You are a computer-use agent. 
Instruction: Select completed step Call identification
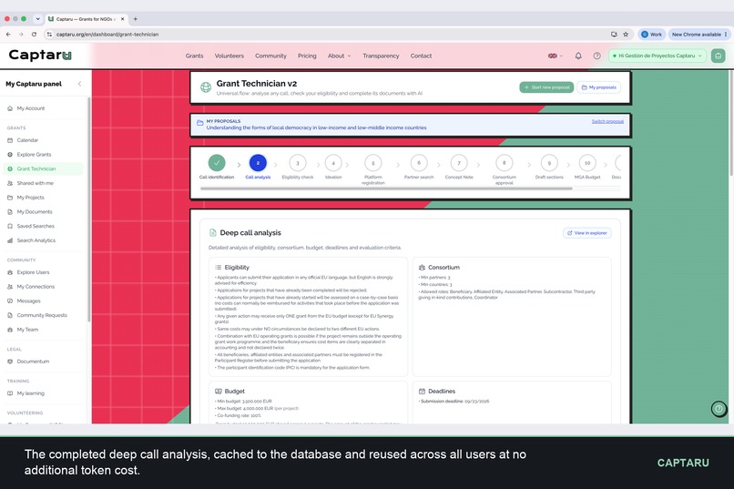coord(217,163)
